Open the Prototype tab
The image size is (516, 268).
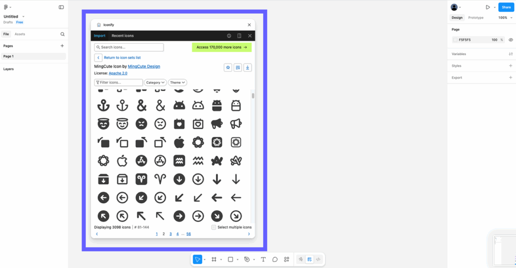pos(476,18)
